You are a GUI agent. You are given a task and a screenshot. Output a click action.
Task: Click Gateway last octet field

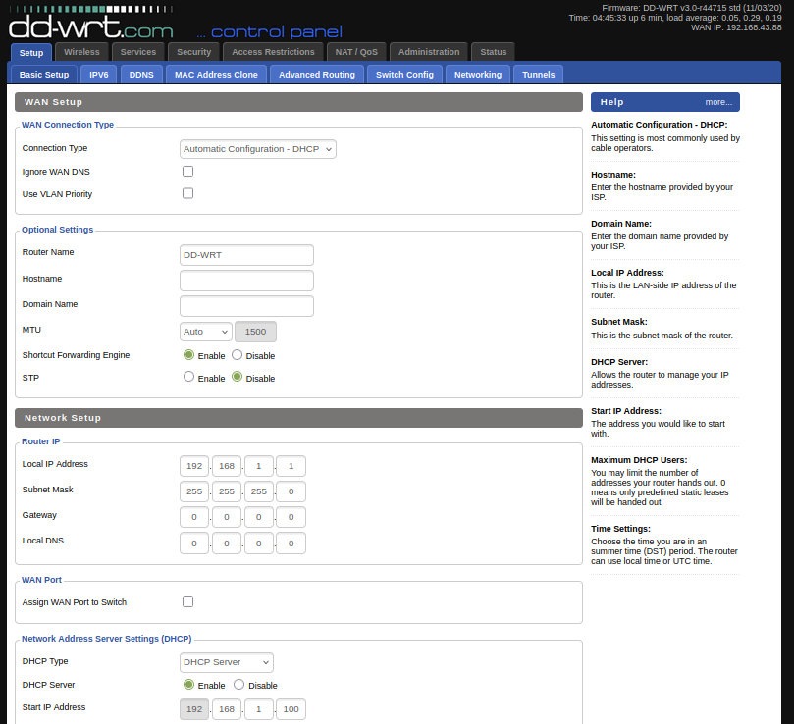coord(291,517)
